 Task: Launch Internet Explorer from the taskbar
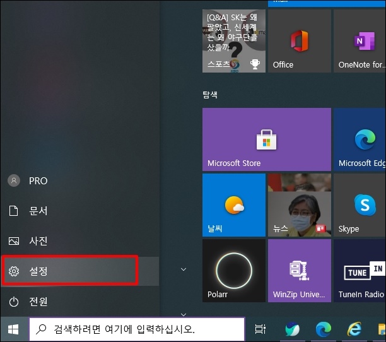354,329
